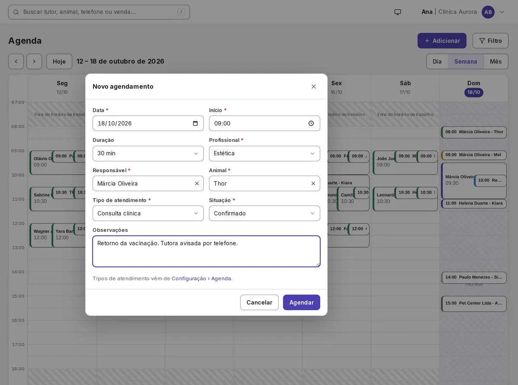Go to next week with right arrow
This screenshot has width=518, height=385.
[x=34, y=61]
